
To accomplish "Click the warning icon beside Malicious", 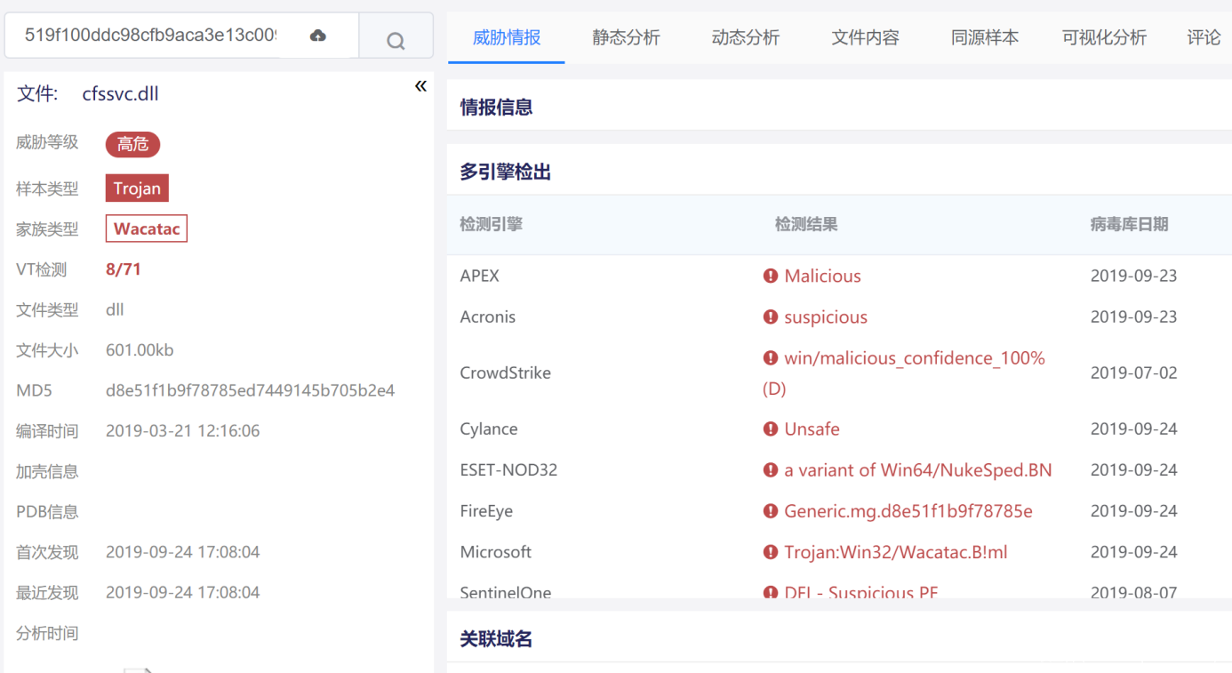I will 771,276.
